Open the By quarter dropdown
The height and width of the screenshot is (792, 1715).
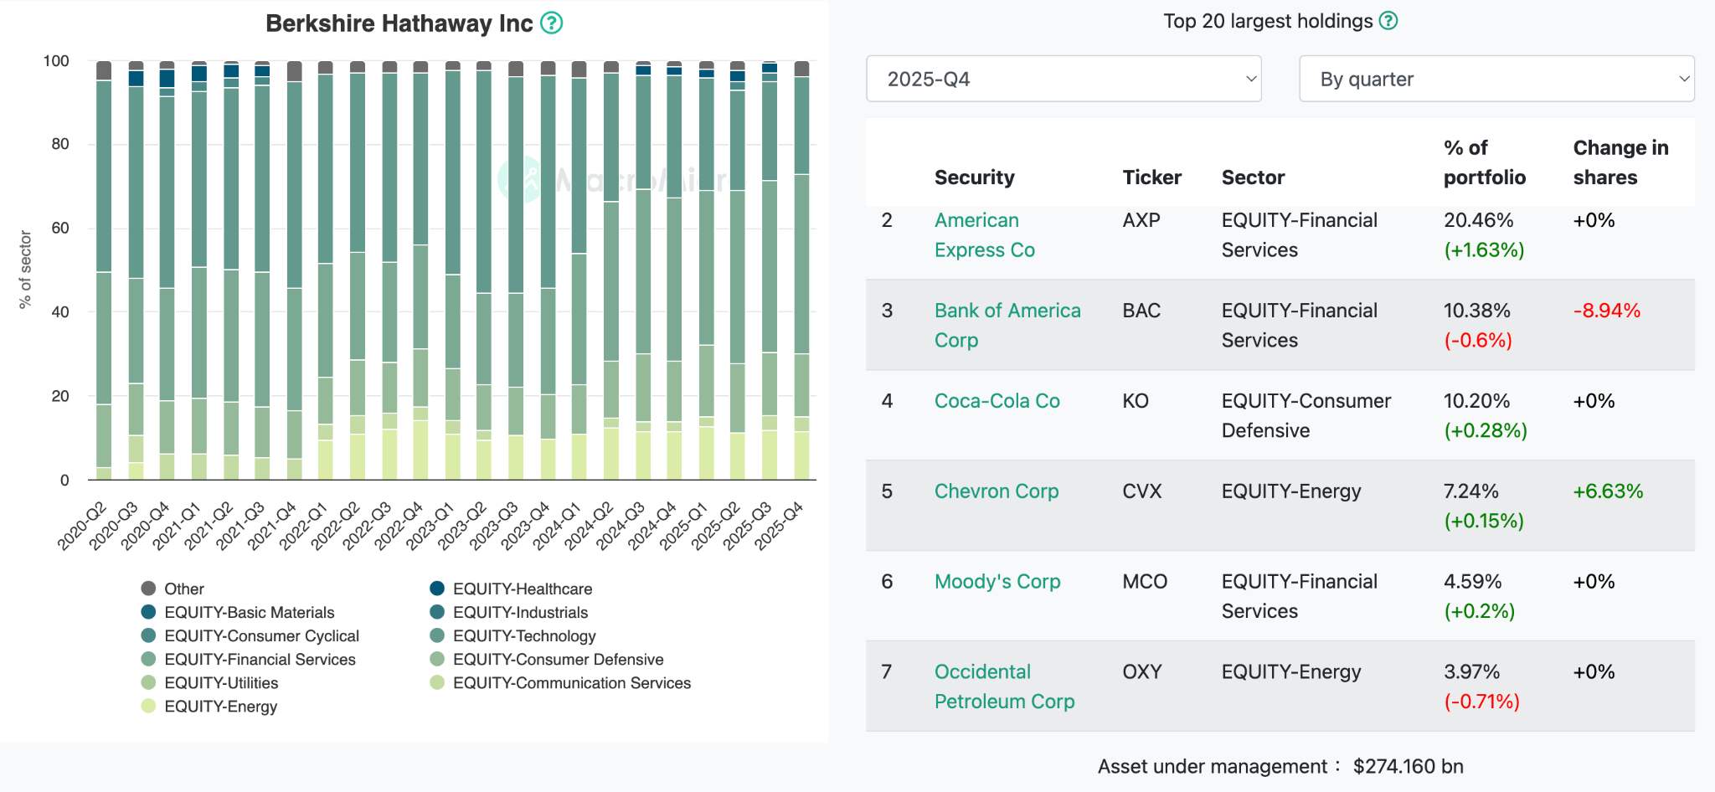(x=1496, y=79)
